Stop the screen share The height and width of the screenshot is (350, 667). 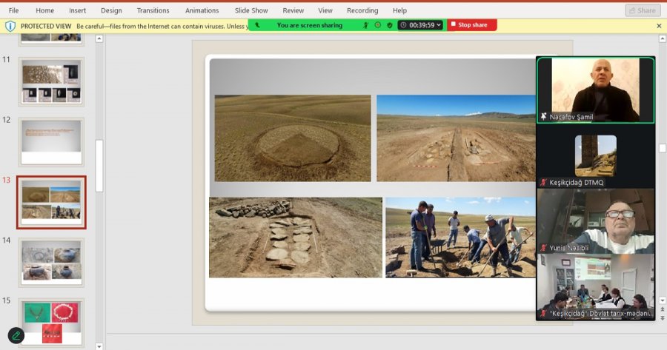pos(472,25)
